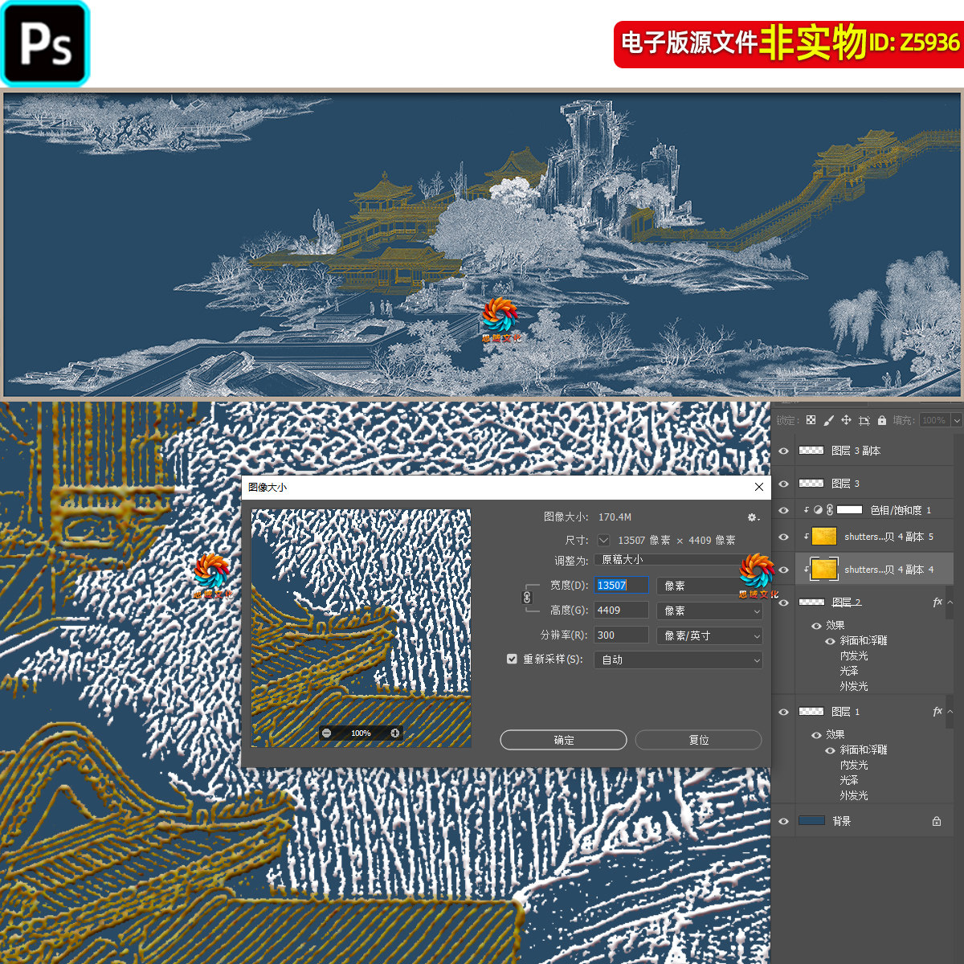Image resolution: width=964 pixels, height=964 pixels.
Task: Click the lock position move icon
Action: coord(846,420)
